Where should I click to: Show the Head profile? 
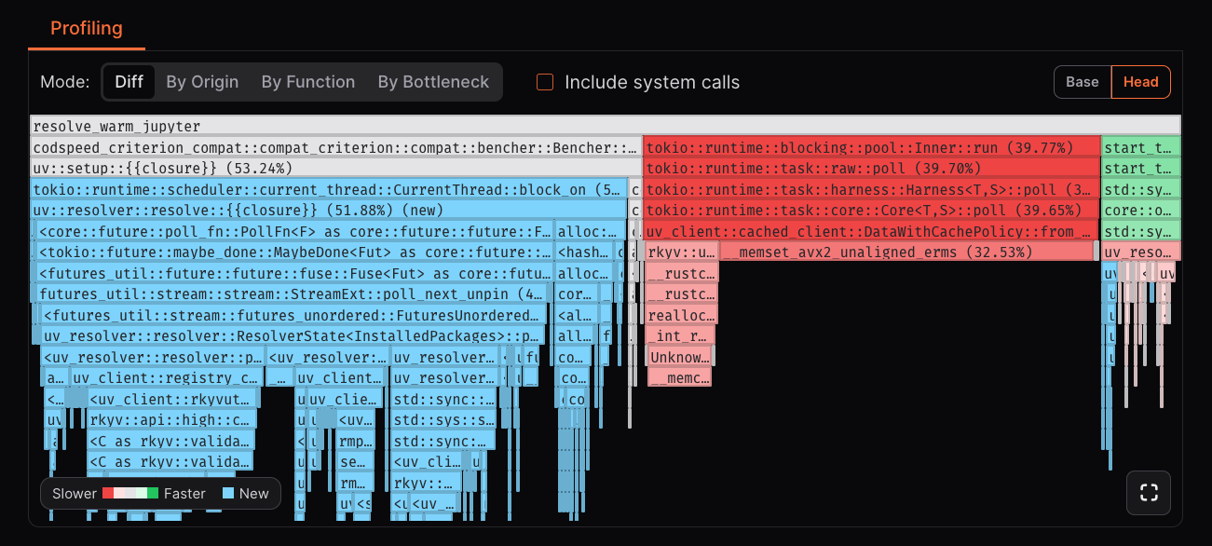click(x=1141, y=82)
